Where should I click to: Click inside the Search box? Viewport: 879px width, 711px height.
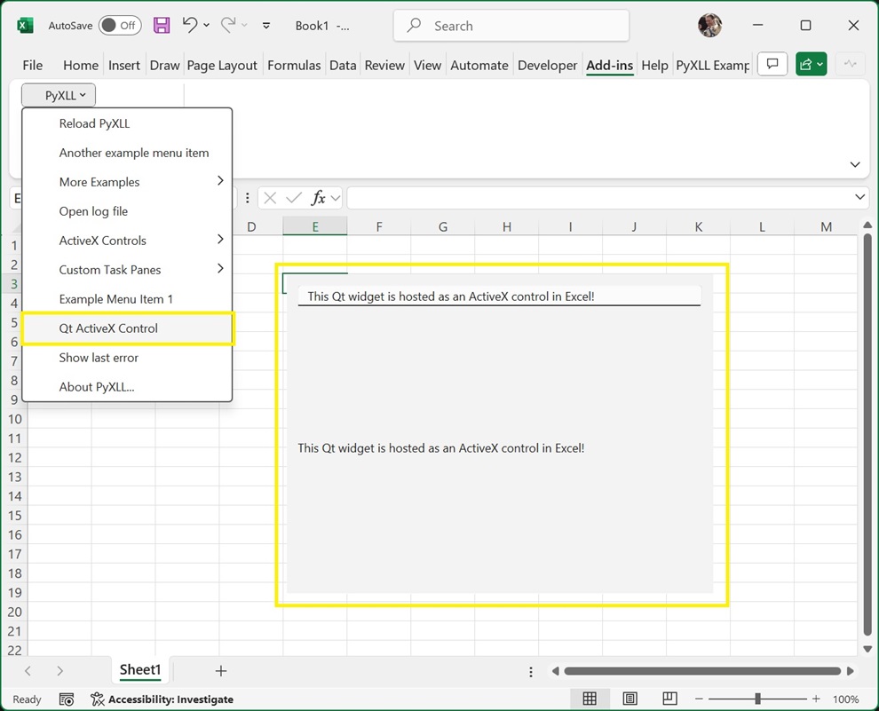[511, 26]
